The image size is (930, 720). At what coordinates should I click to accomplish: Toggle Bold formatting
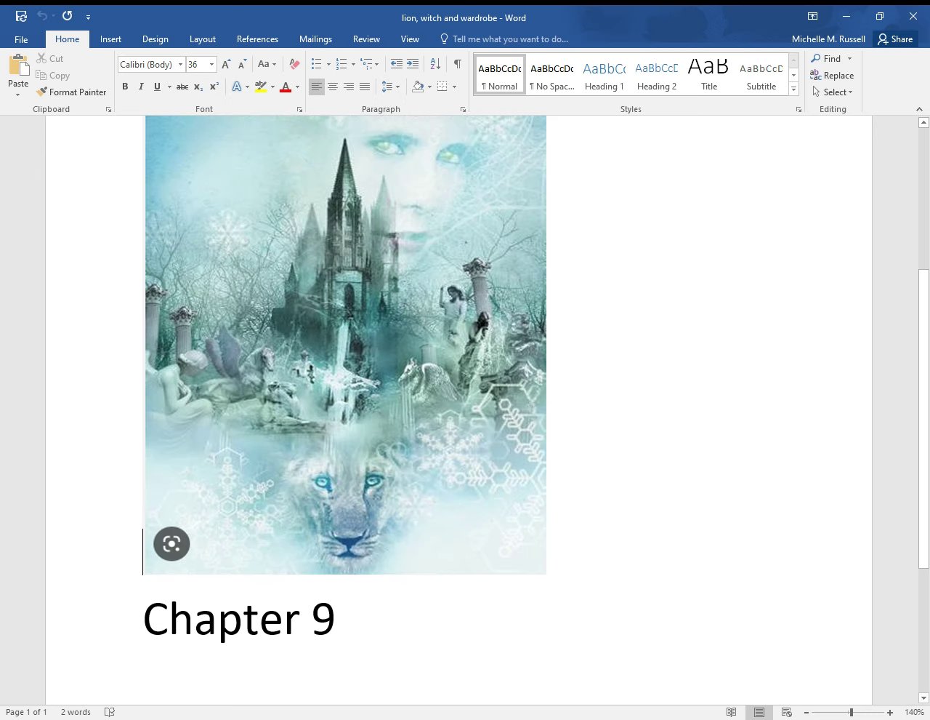pos(125,87)
